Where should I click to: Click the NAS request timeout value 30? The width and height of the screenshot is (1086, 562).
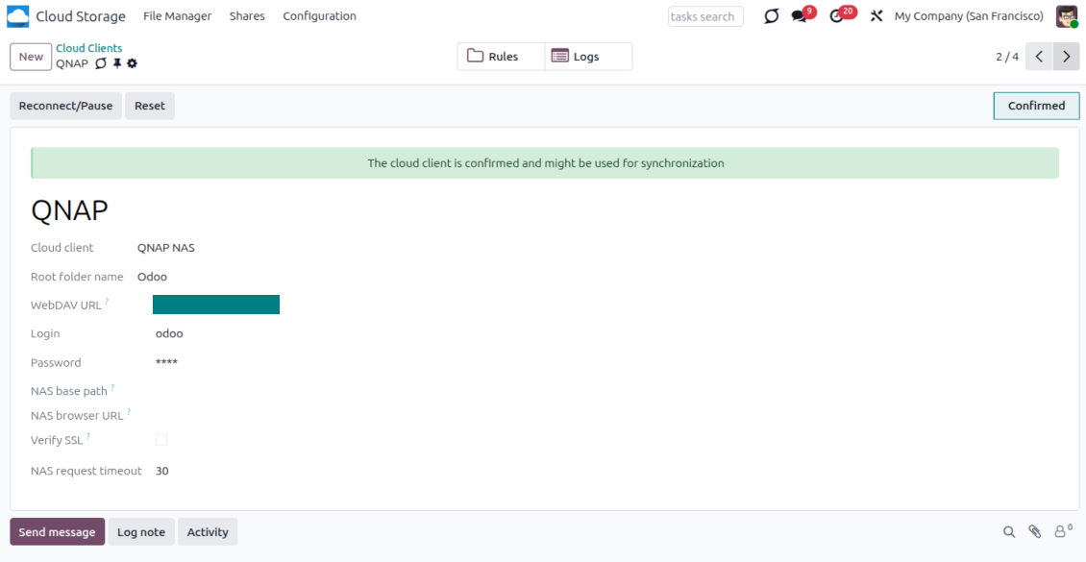click(x=162, y=472)
